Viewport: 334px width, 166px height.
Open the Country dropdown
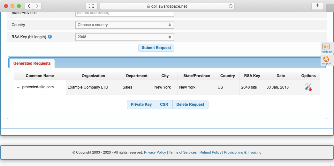click(x=125, y=25)
